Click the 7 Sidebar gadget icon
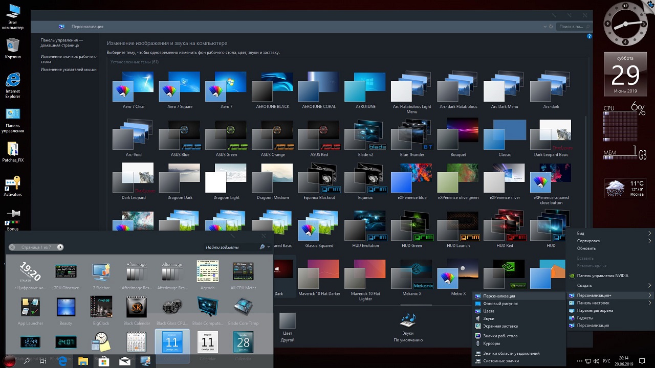The image size is (655, 368). point(101,271)
